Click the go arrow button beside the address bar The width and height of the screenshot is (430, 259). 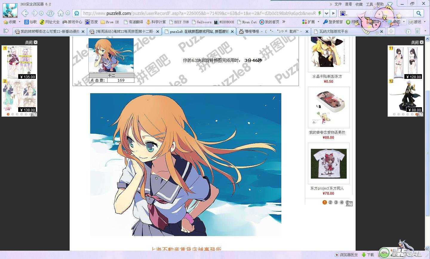(x=334, y=13)
